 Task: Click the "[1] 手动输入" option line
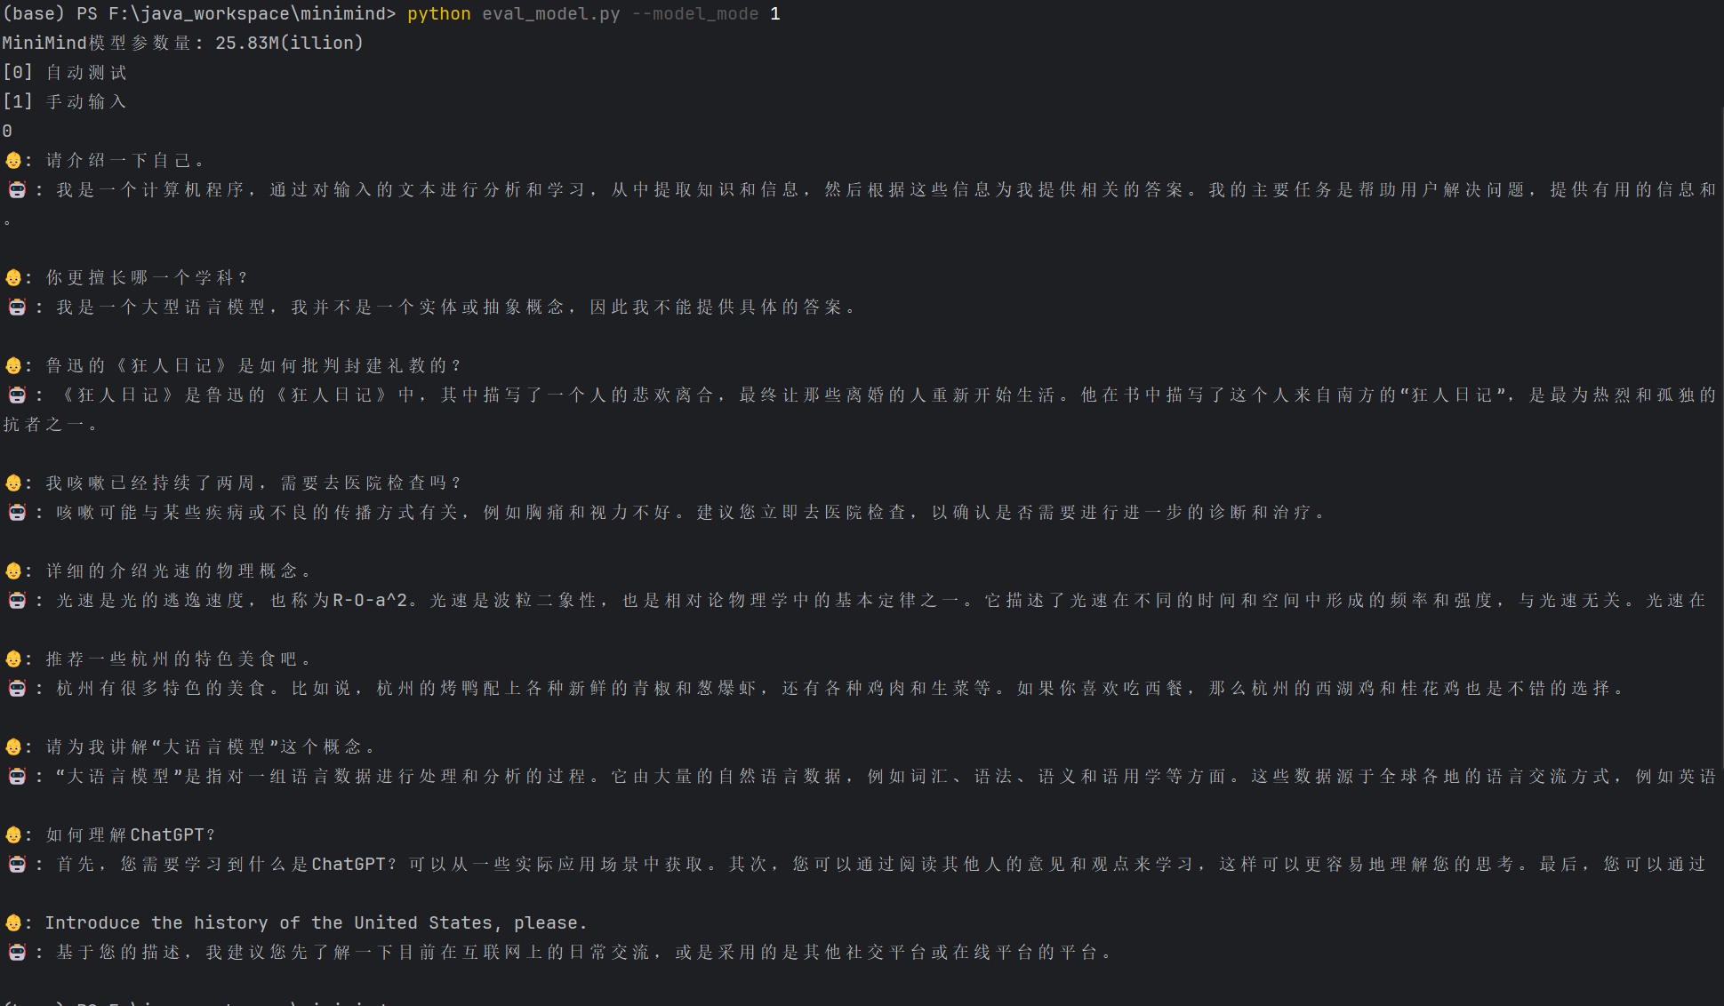[64, 102]
